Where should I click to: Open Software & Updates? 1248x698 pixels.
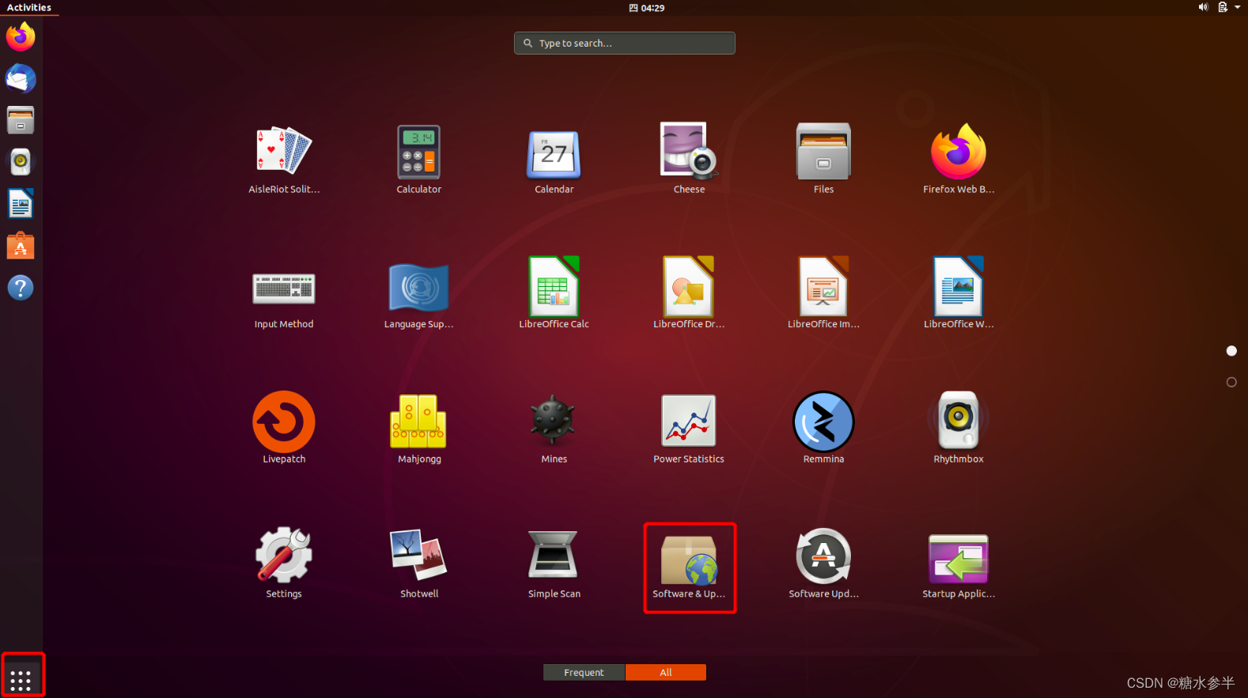689,567
